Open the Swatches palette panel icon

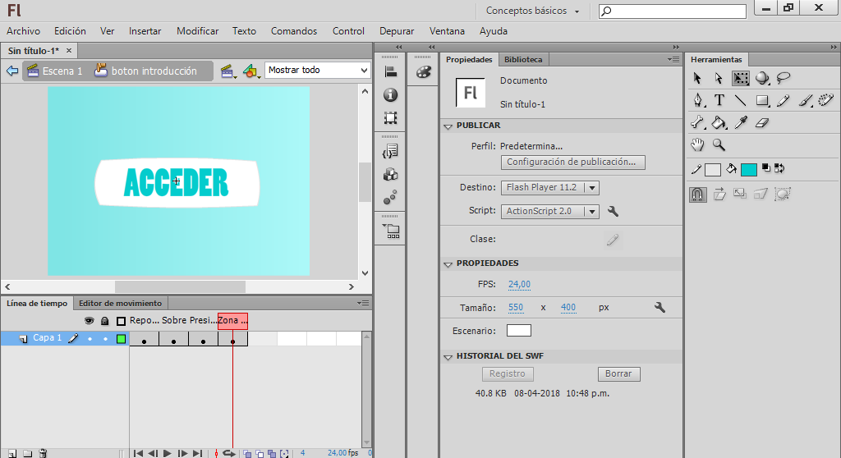click(424, 72)
